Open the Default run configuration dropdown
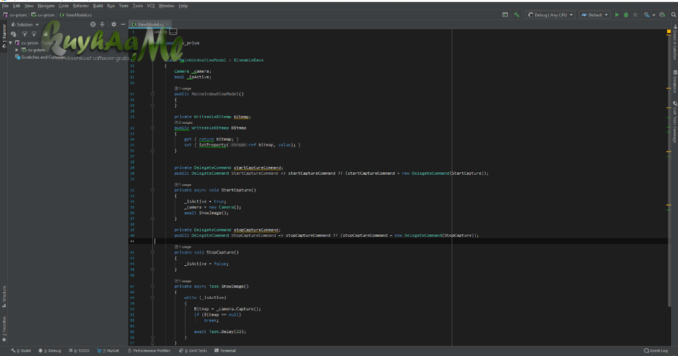 594,15
